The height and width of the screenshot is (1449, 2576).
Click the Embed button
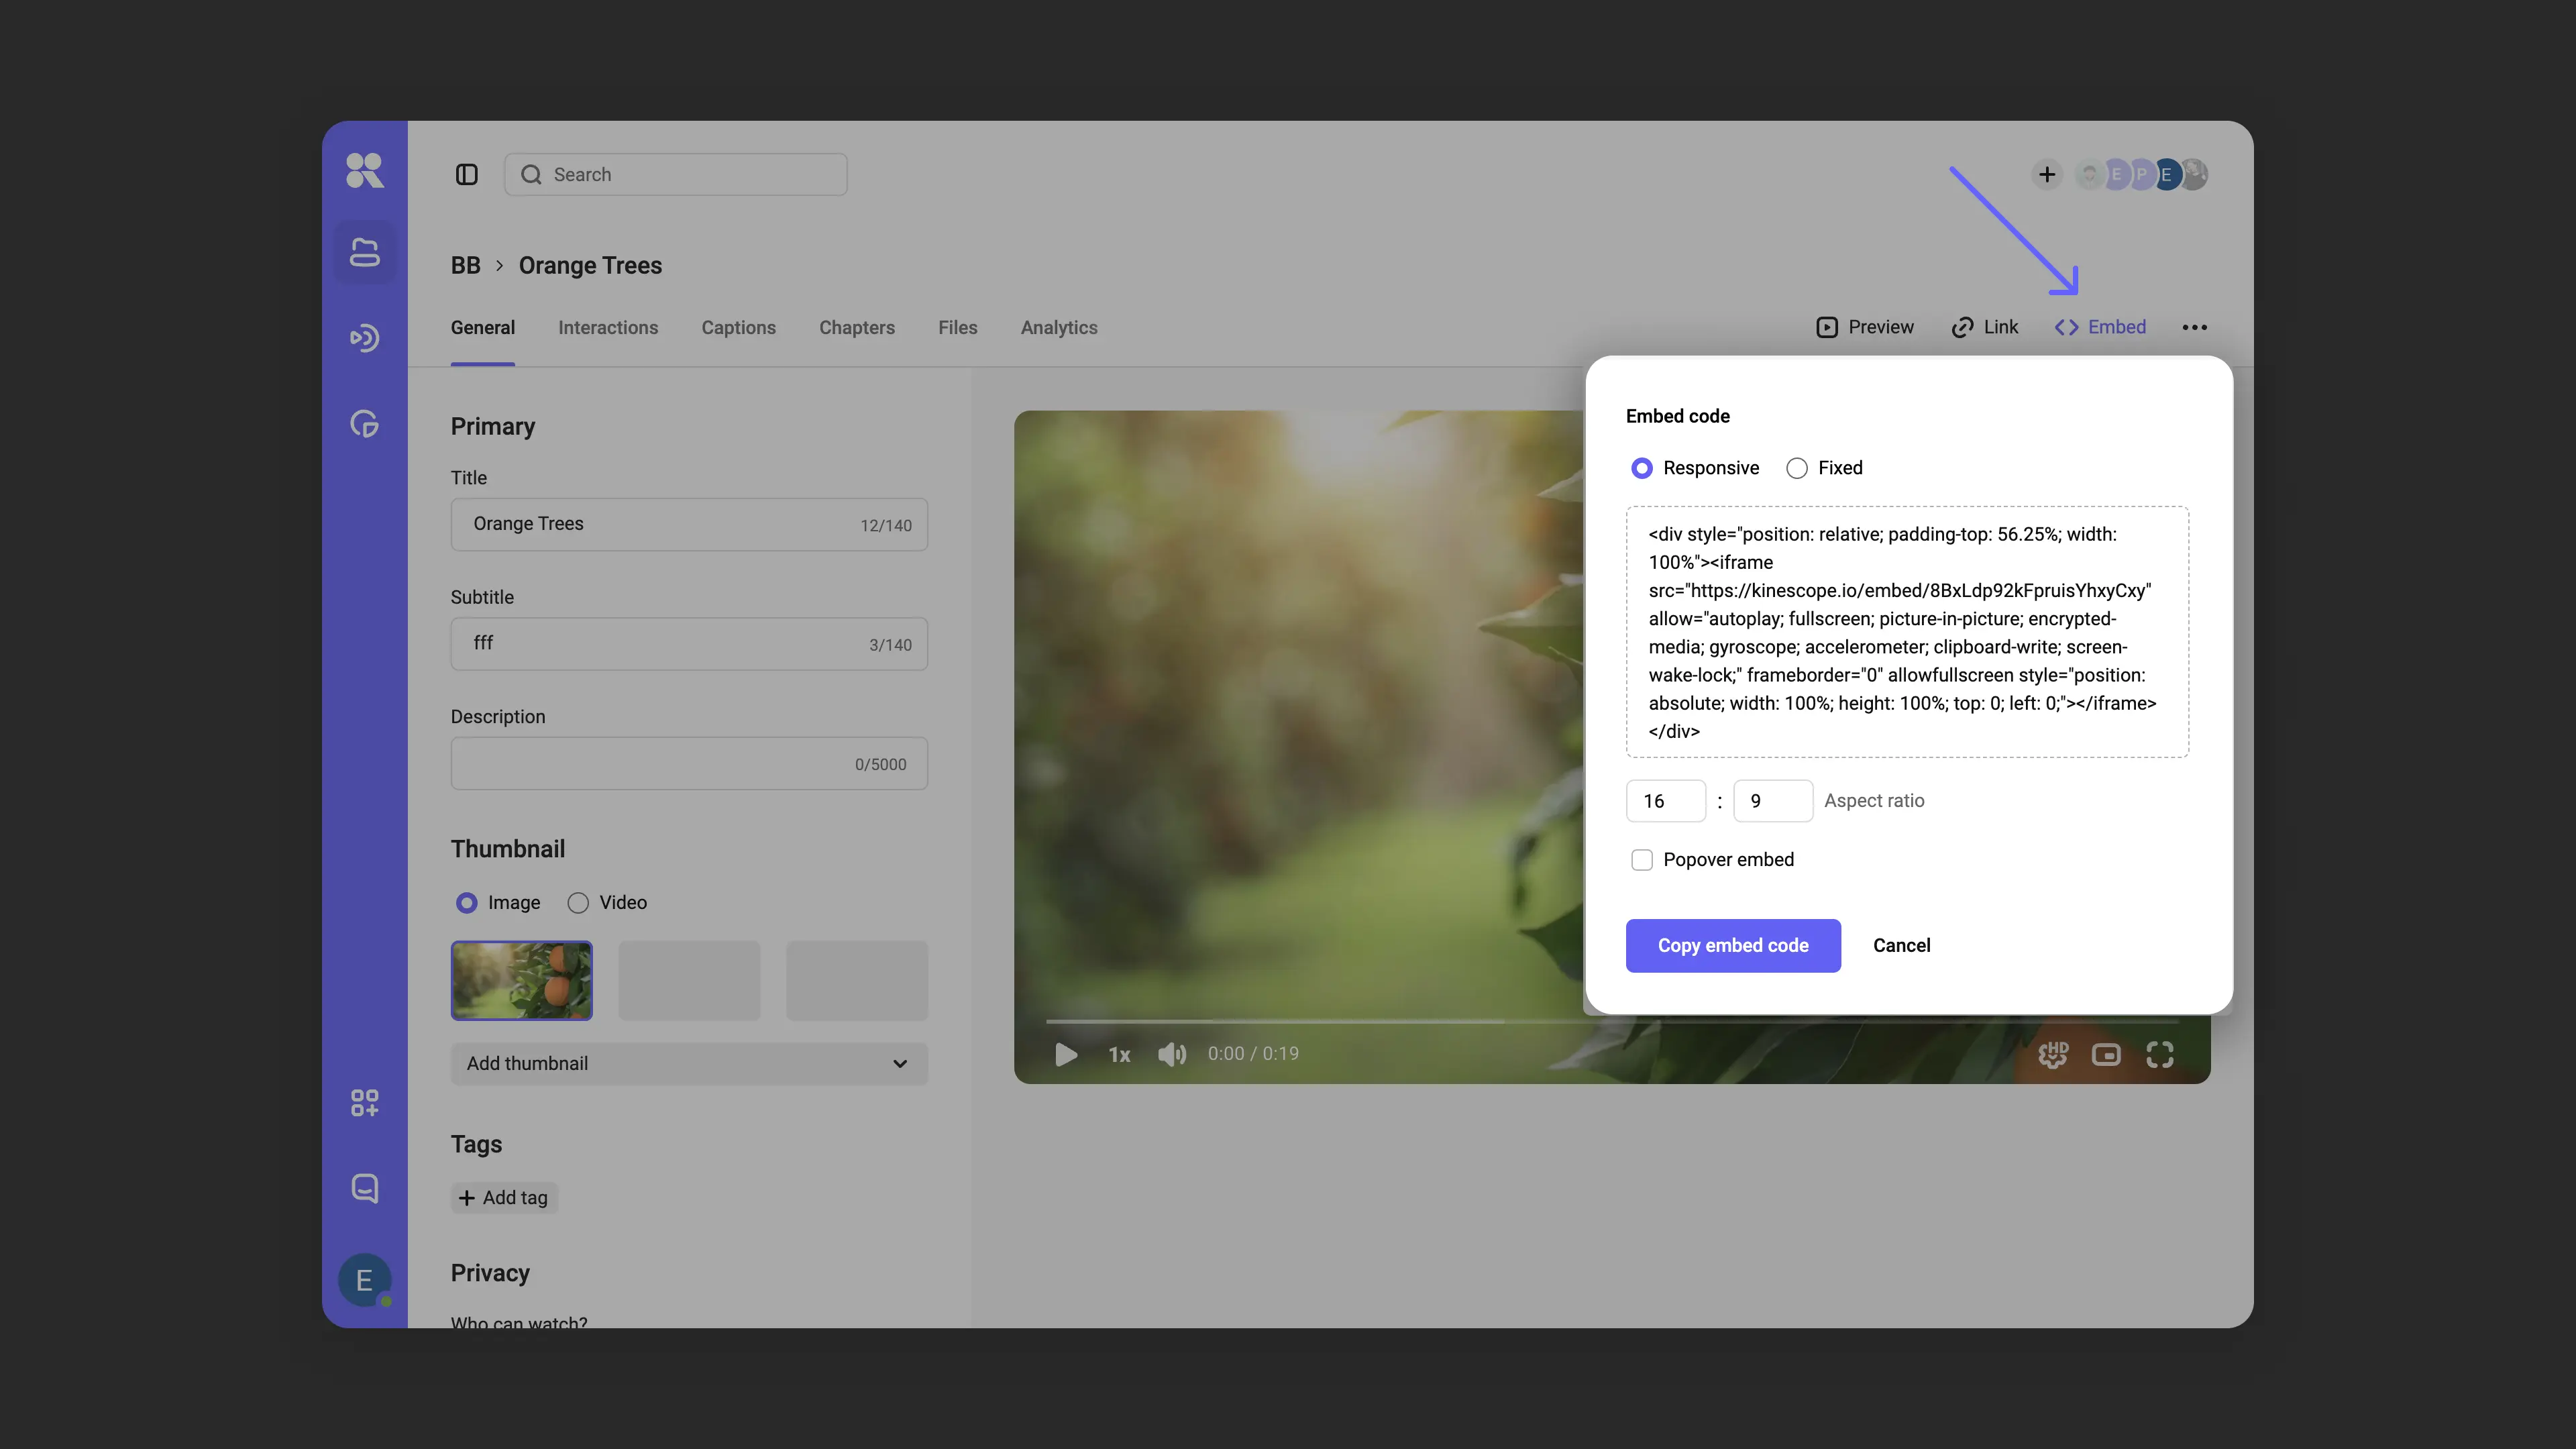pos(2100,328)
